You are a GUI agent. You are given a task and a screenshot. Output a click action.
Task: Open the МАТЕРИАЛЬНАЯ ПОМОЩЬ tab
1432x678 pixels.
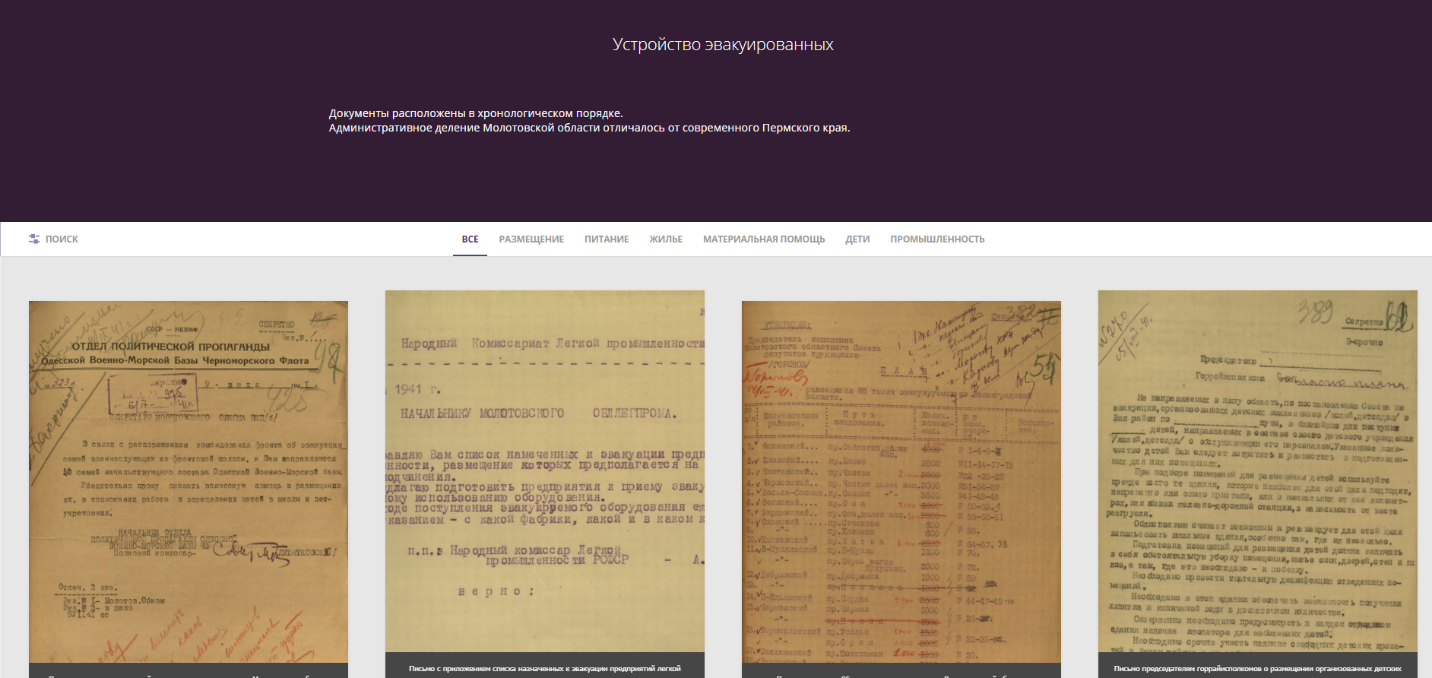coord(764,239)
